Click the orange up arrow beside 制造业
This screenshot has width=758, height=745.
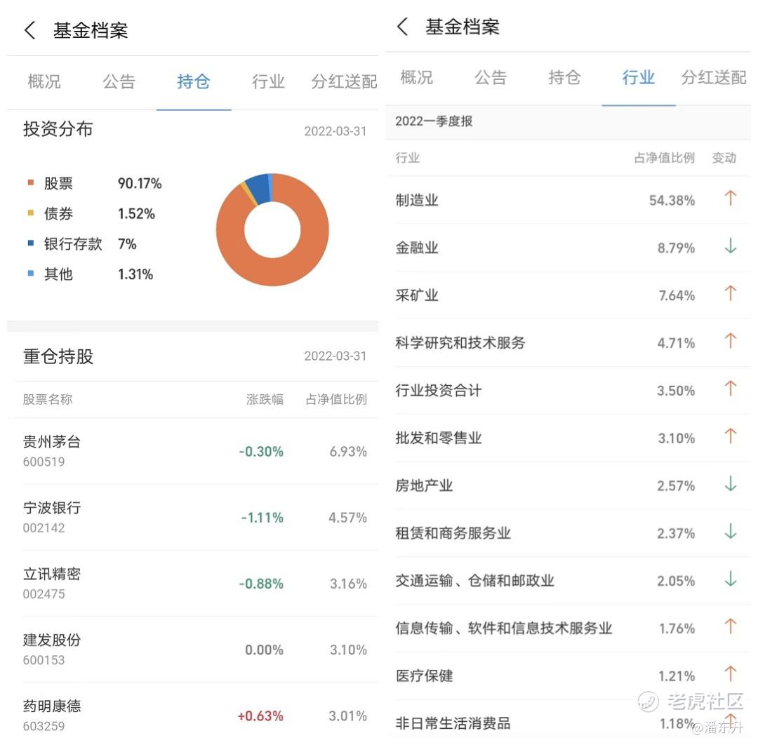coord(731,198)
